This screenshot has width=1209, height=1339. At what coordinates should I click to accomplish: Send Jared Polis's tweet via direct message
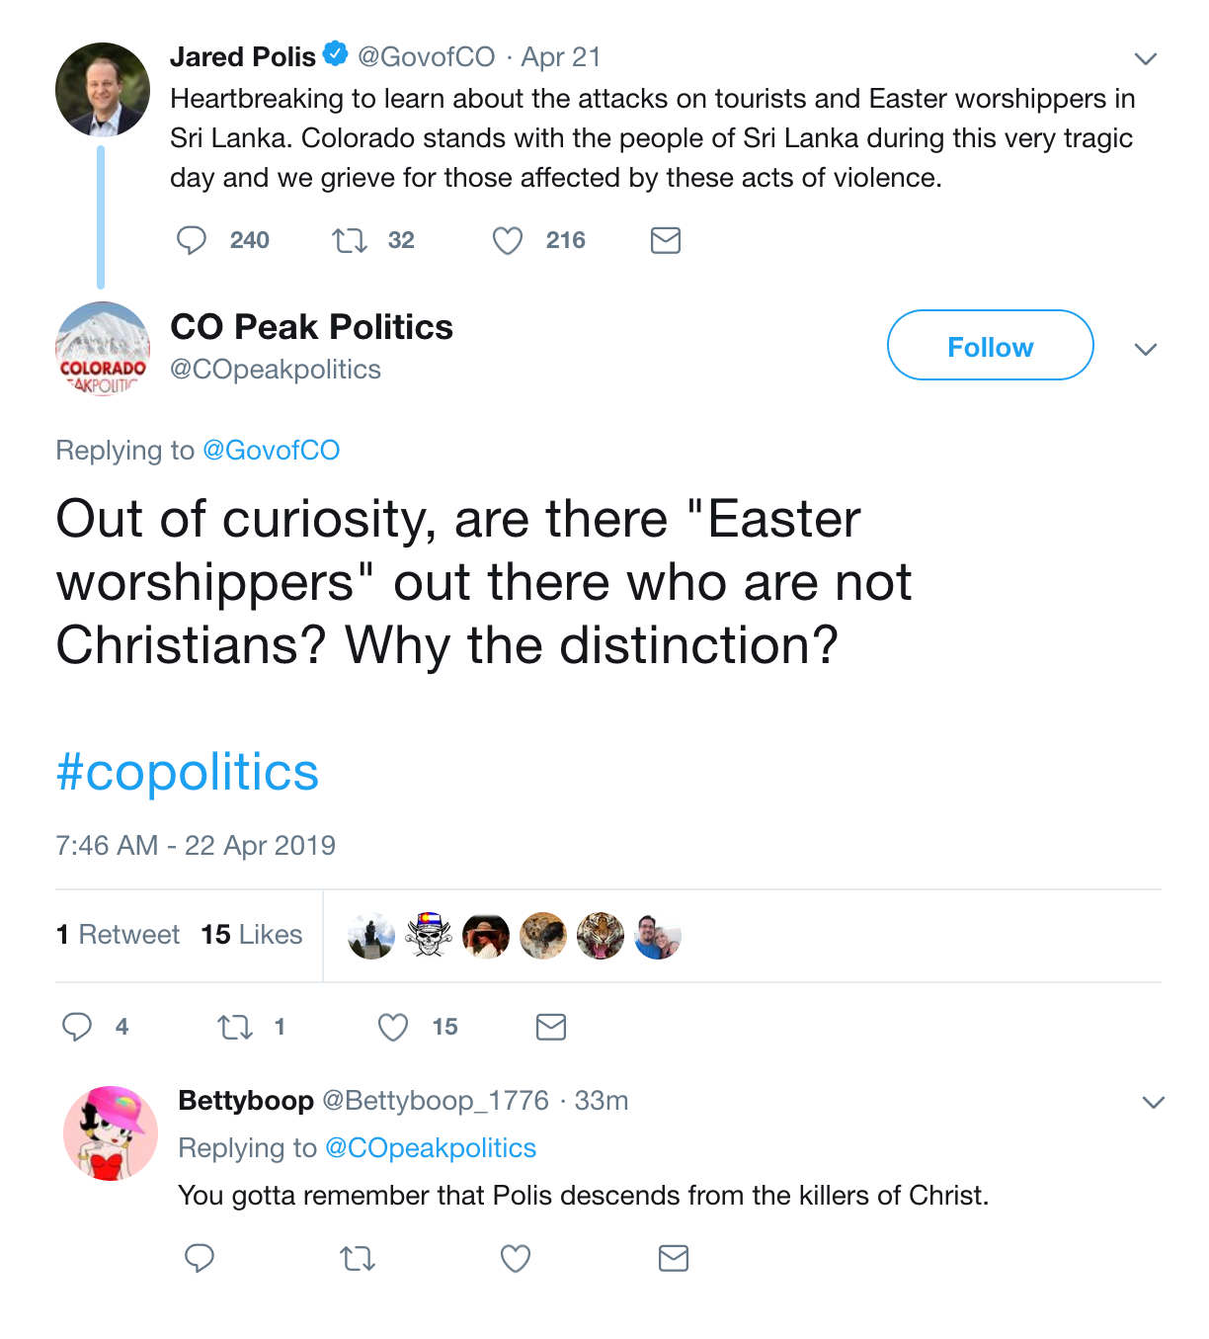[x=666, y=240]
